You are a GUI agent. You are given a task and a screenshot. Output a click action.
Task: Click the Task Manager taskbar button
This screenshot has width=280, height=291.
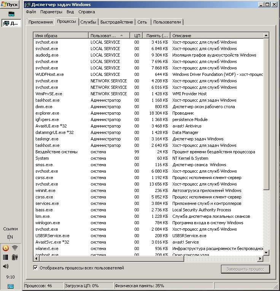click(x=10, y=23)
